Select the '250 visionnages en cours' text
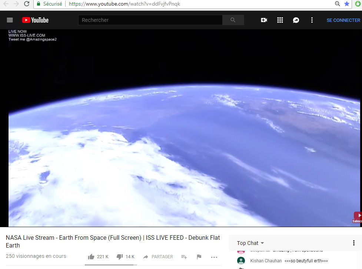Screen dimensions: 362x269 [36, 256]
